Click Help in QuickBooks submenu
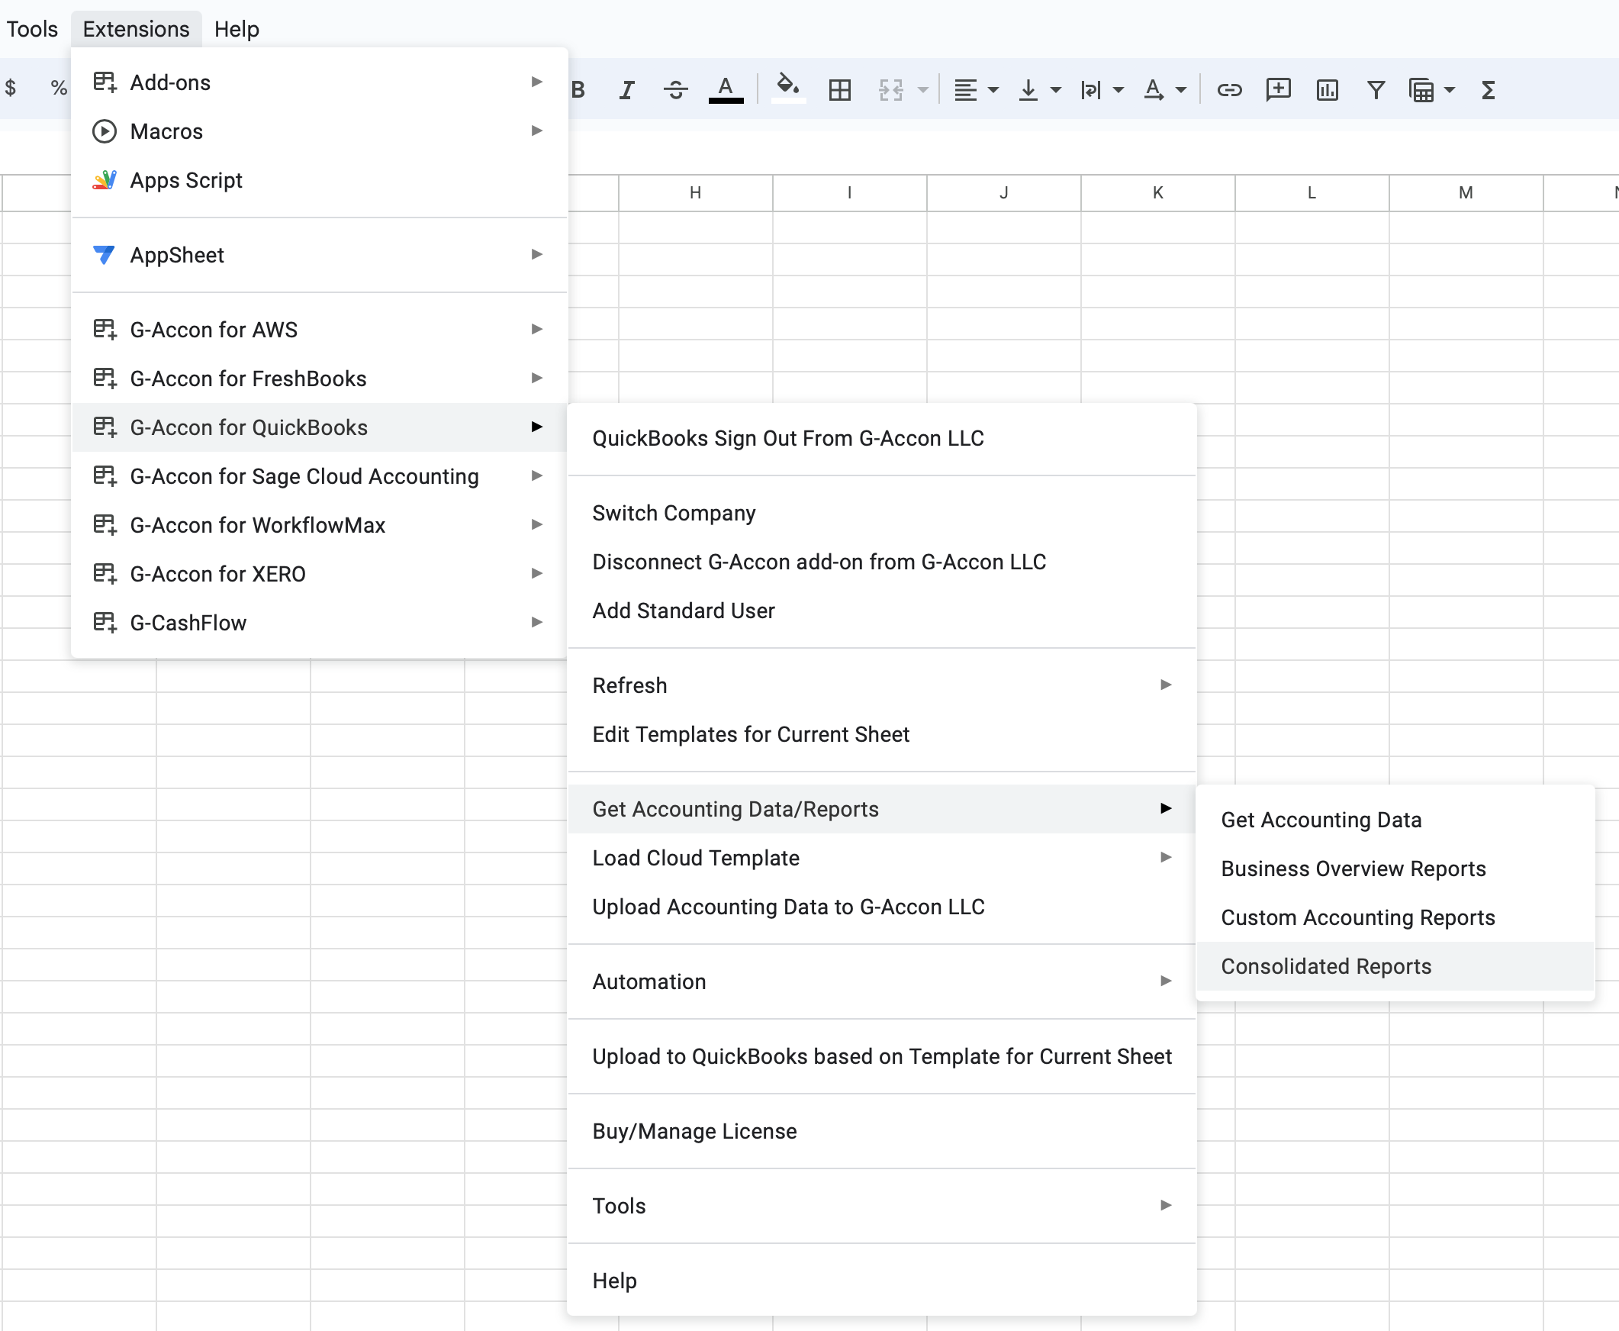This screenshot has height=1331, width=1619. point(881,1281)
